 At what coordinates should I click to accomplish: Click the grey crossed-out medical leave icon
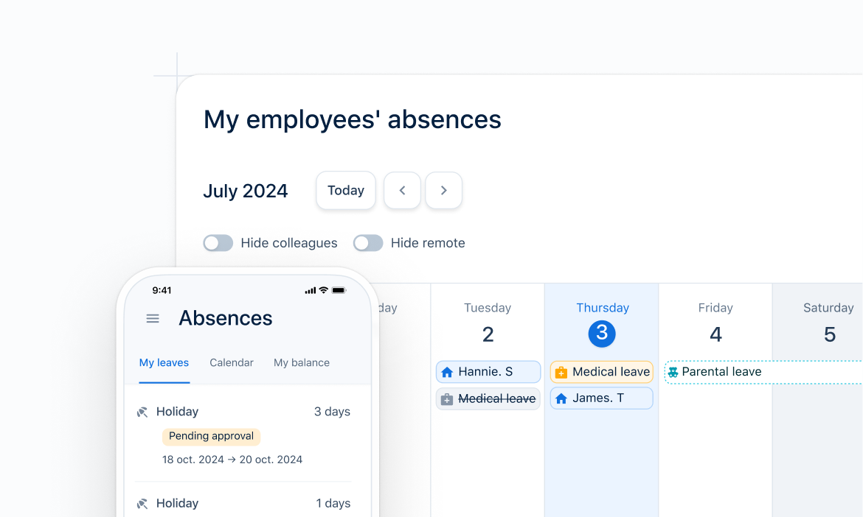click(447, 399)
